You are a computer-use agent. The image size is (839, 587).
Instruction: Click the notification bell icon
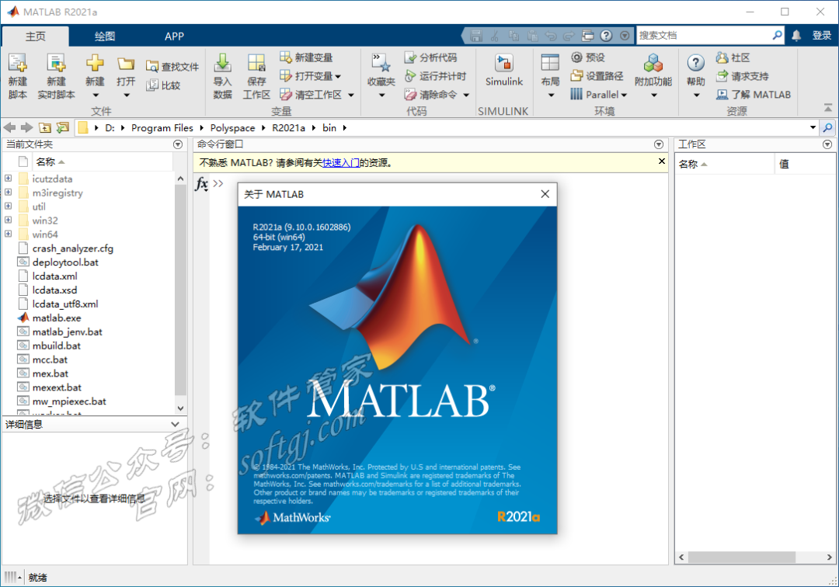[796, 35]
